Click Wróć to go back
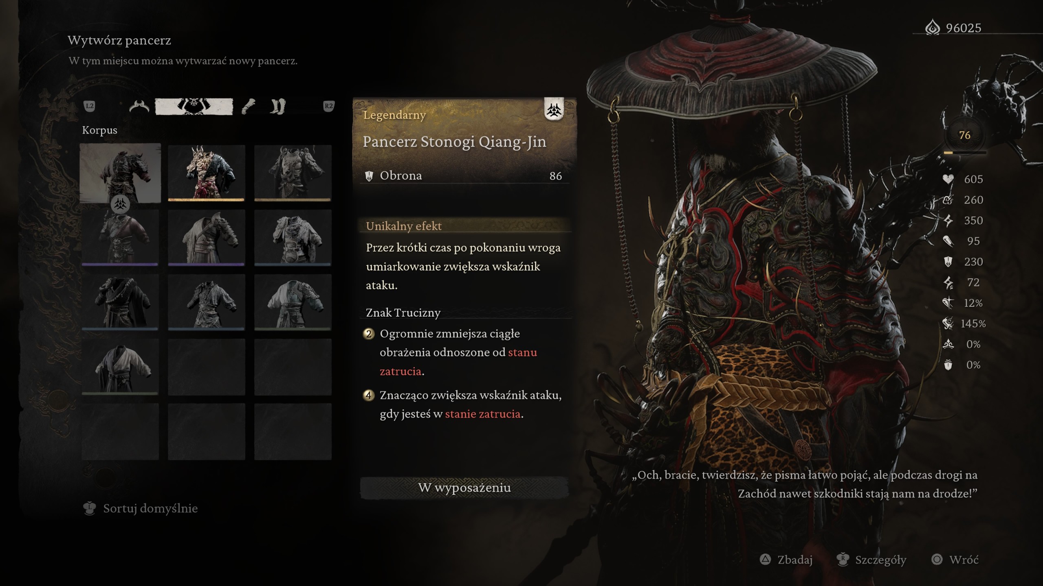The image size is (1043, 586). 955,560
